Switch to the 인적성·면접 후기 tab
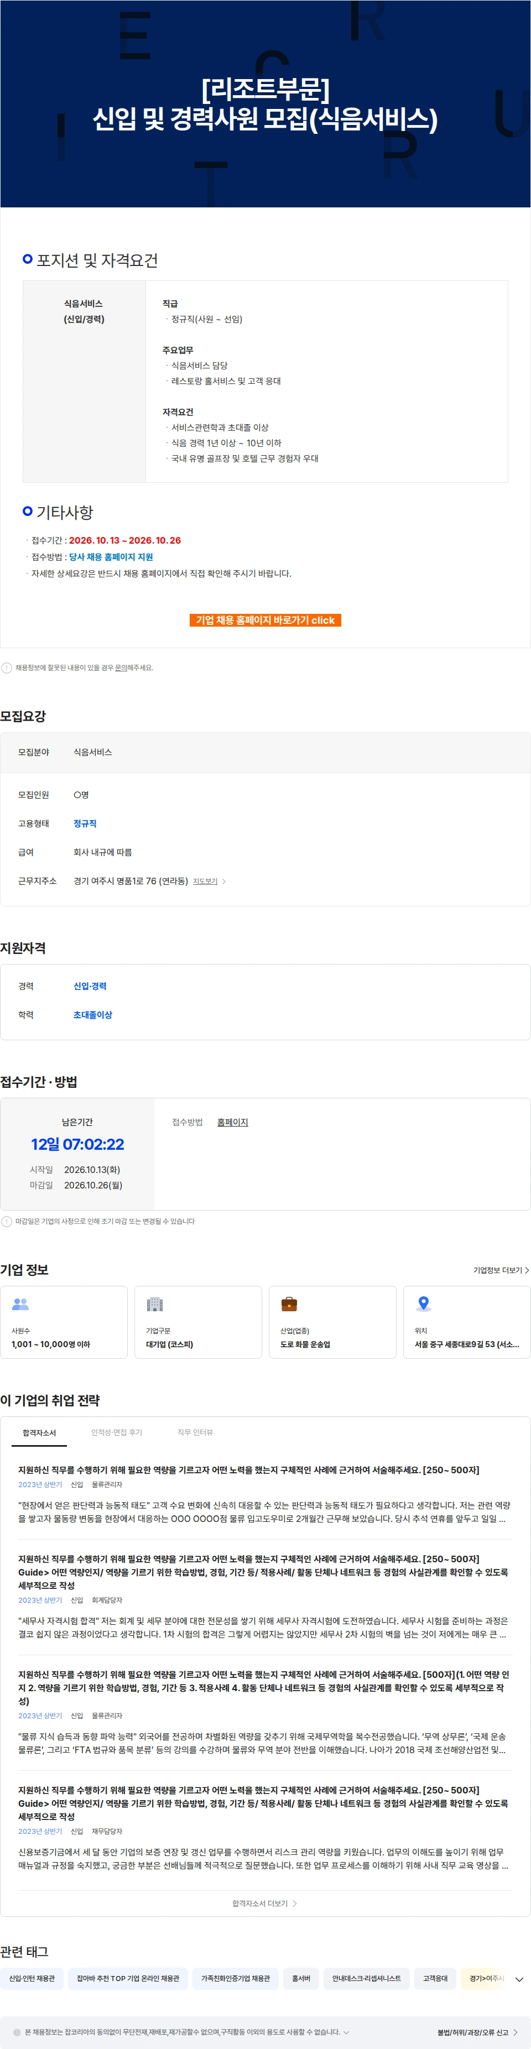The height and width of the screenshot is (2049, 531). tap(116, 1432)
